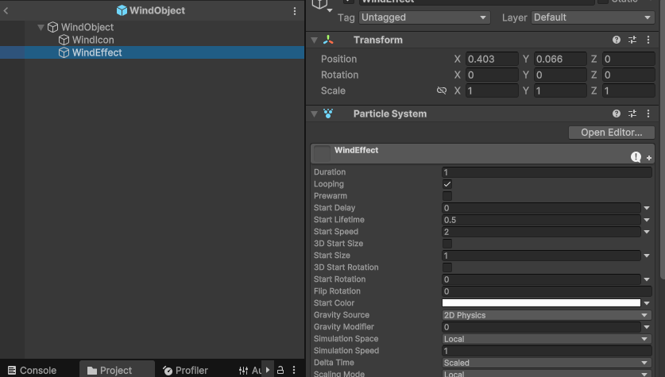Switch to the Profiler tab
Viewport: 665px width, 377px height.
coord(186,370)
